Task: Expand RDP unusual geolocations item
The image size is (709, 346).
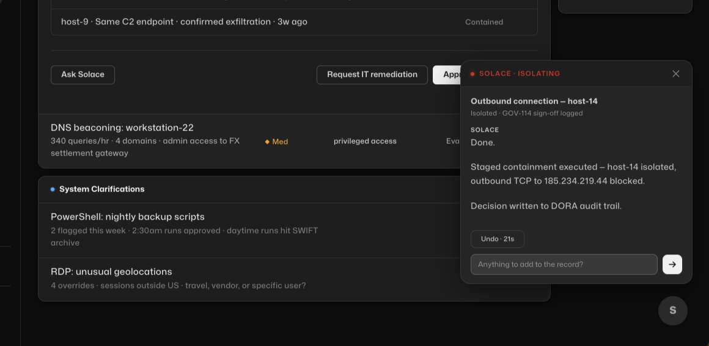Action: pos(249,279)
